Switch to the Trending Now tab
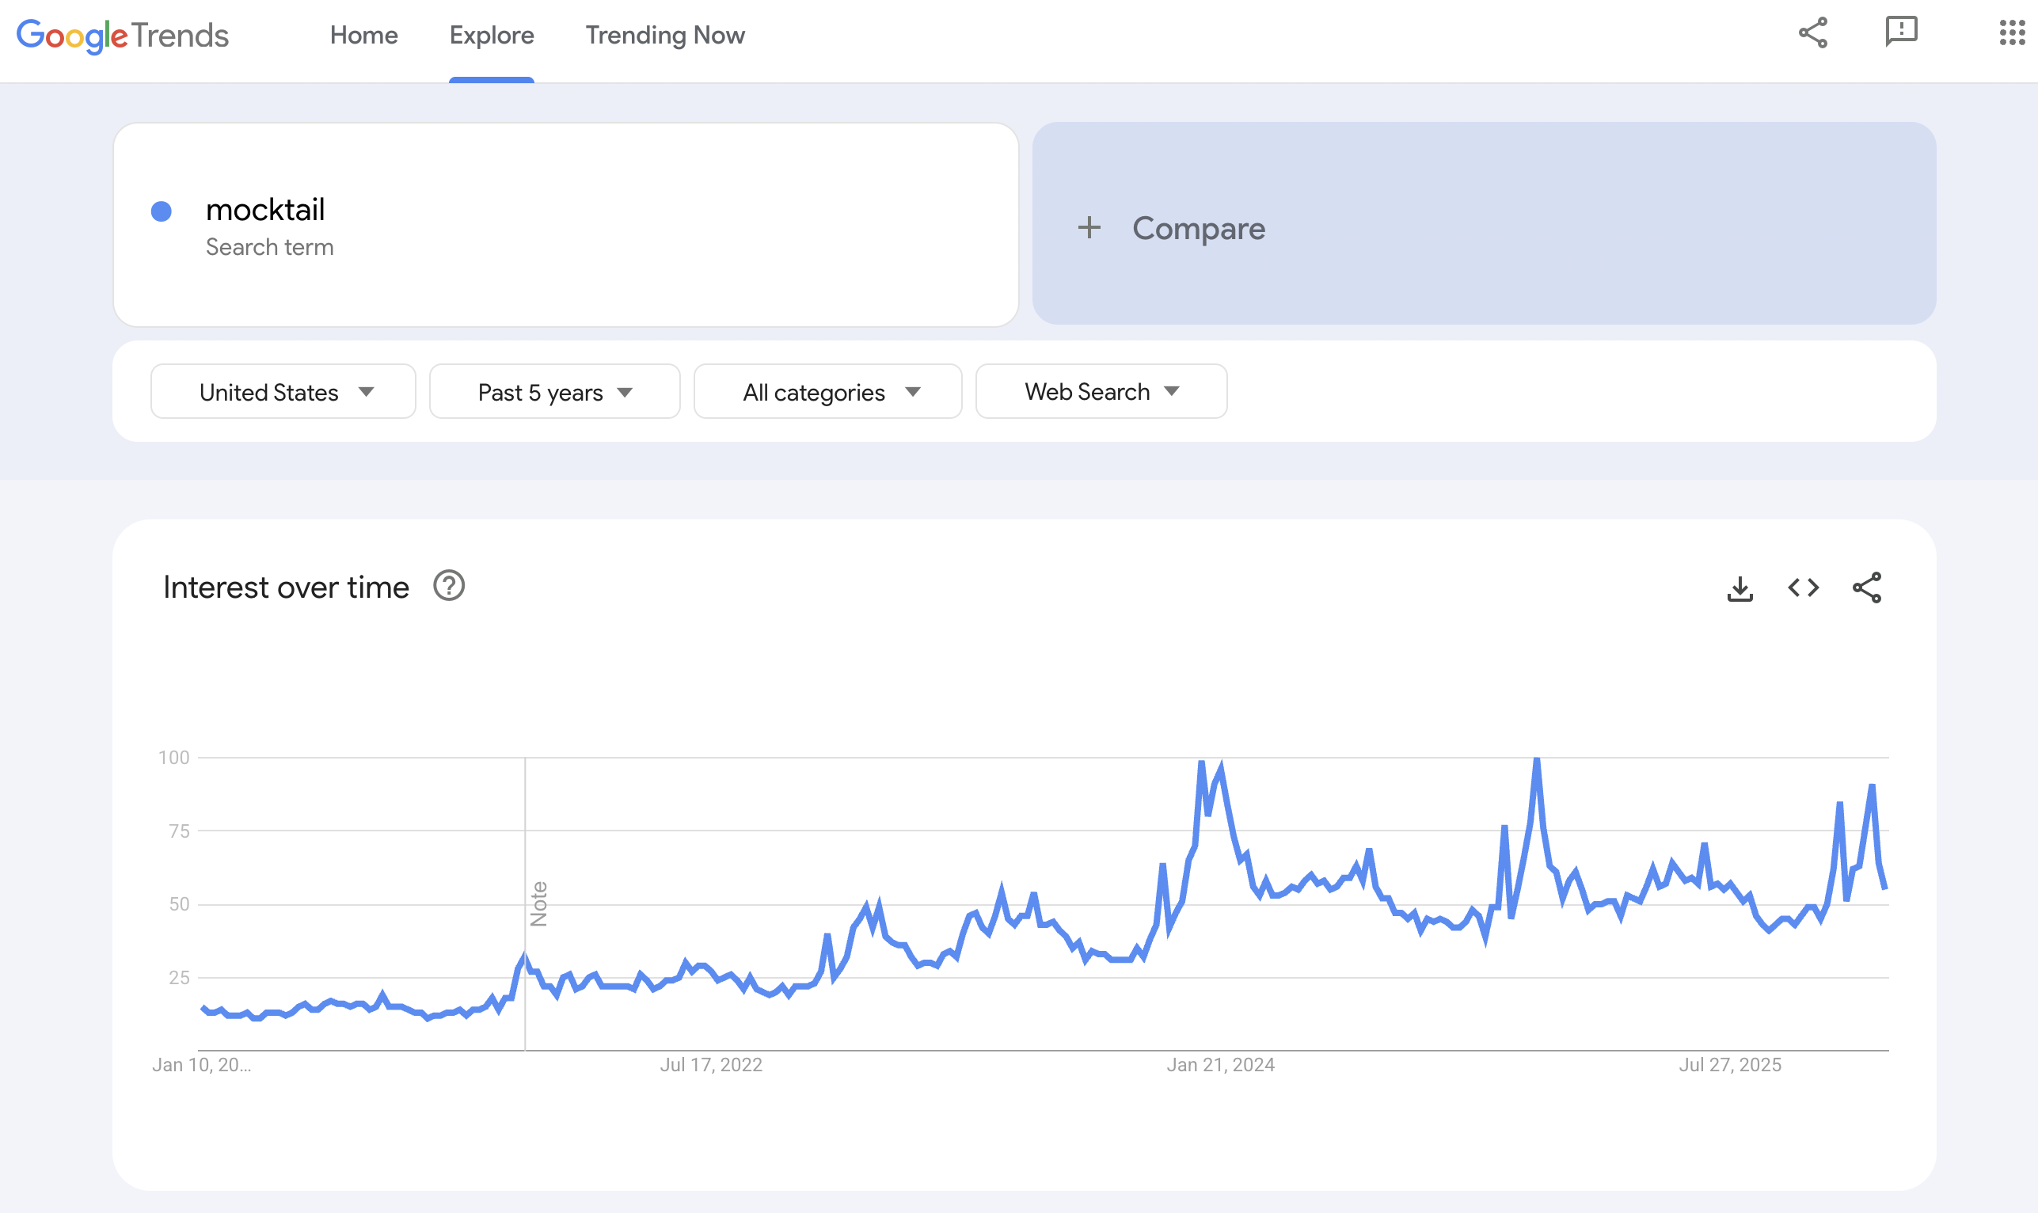 664,35
